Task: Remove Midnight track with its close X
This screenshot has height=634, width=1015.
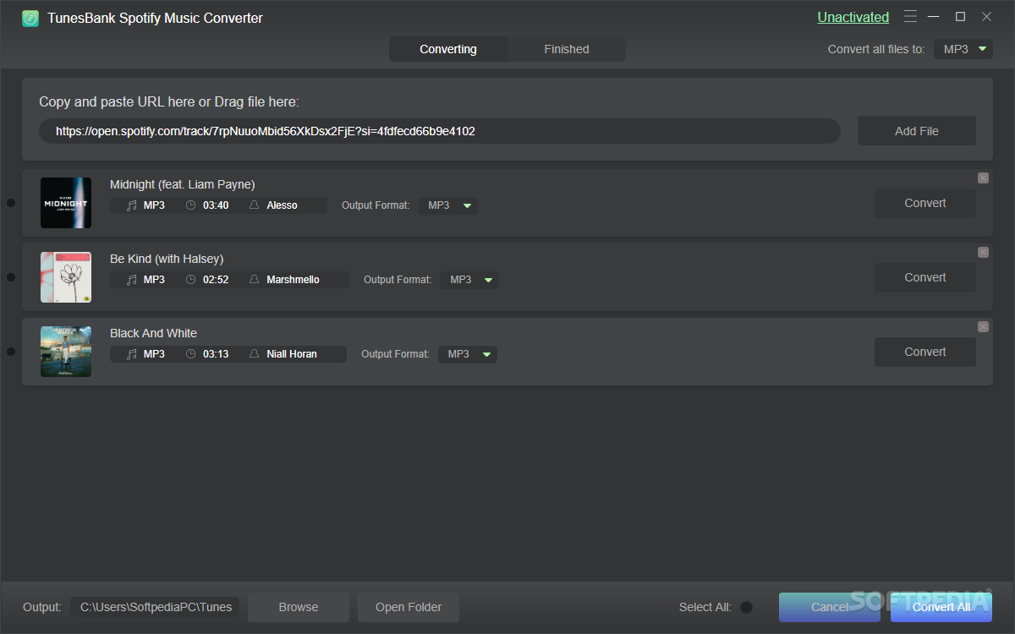Action: [983, 178]
